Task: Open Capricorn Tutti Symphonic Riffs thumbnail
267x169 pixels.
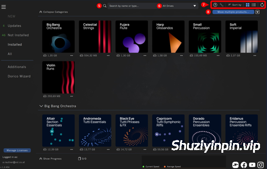Action: [x=168, y=130]
